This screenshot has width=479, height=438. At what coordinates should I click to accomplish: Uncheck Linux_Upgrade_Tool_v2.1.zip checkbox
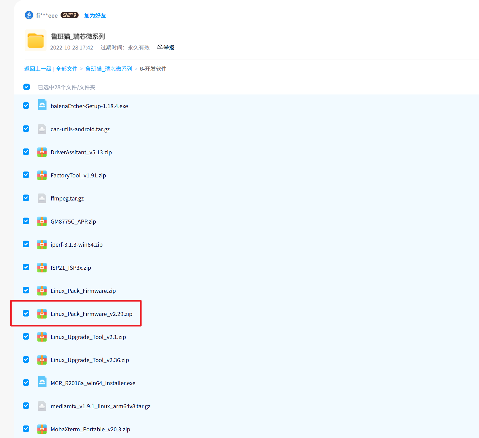coord(26,336)
